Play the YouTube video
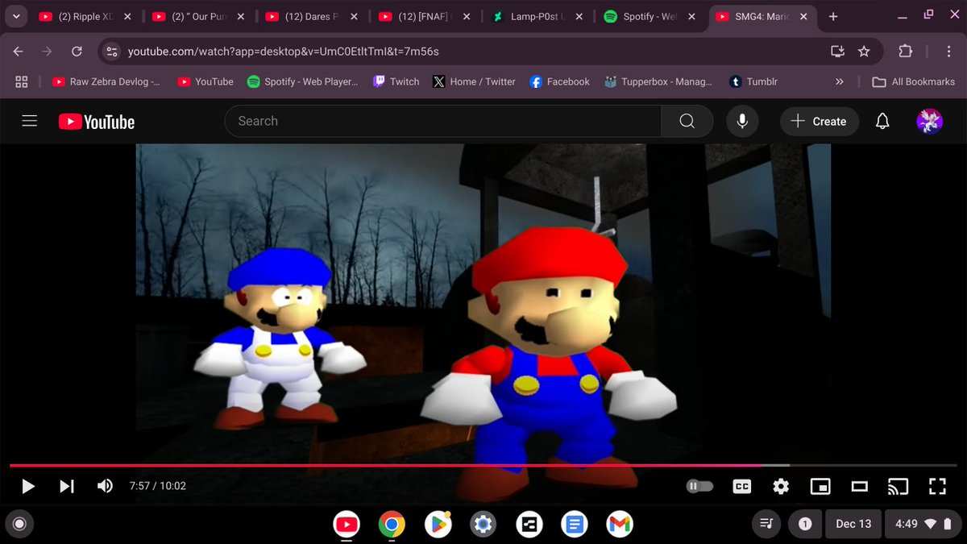 28,486
